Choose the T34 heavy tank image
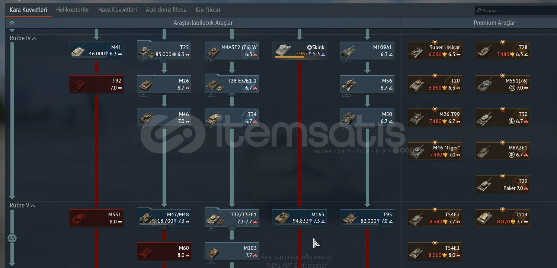Viewport: 557px width, 268px height. click(214, 118)
